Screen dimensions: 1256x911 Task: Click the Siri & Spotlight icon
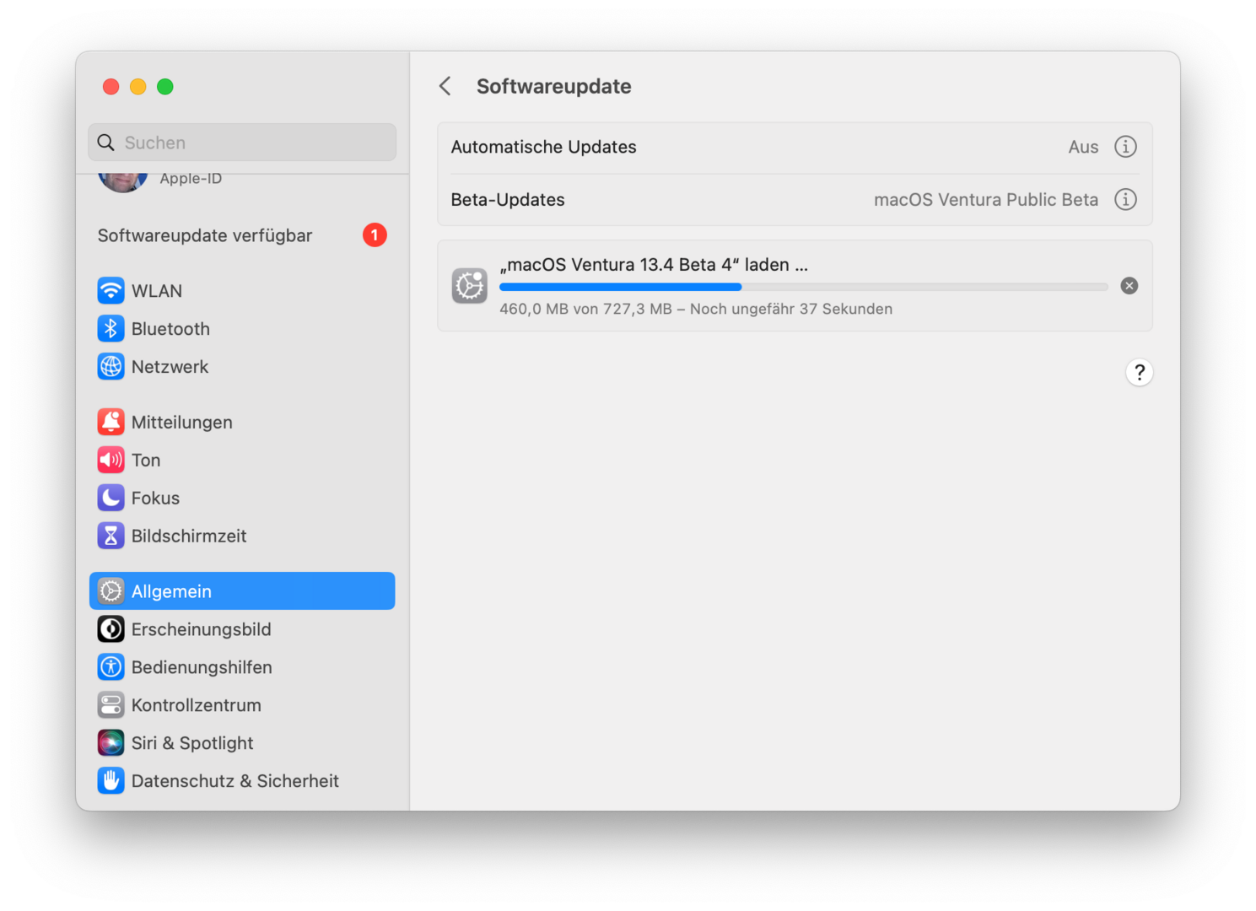click(111, 743)
